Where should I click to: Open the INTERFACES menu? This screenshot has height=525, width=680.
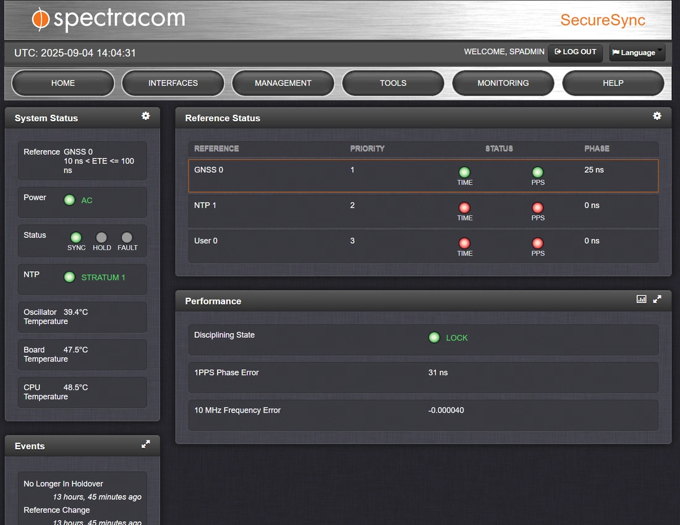coord(173,83)
